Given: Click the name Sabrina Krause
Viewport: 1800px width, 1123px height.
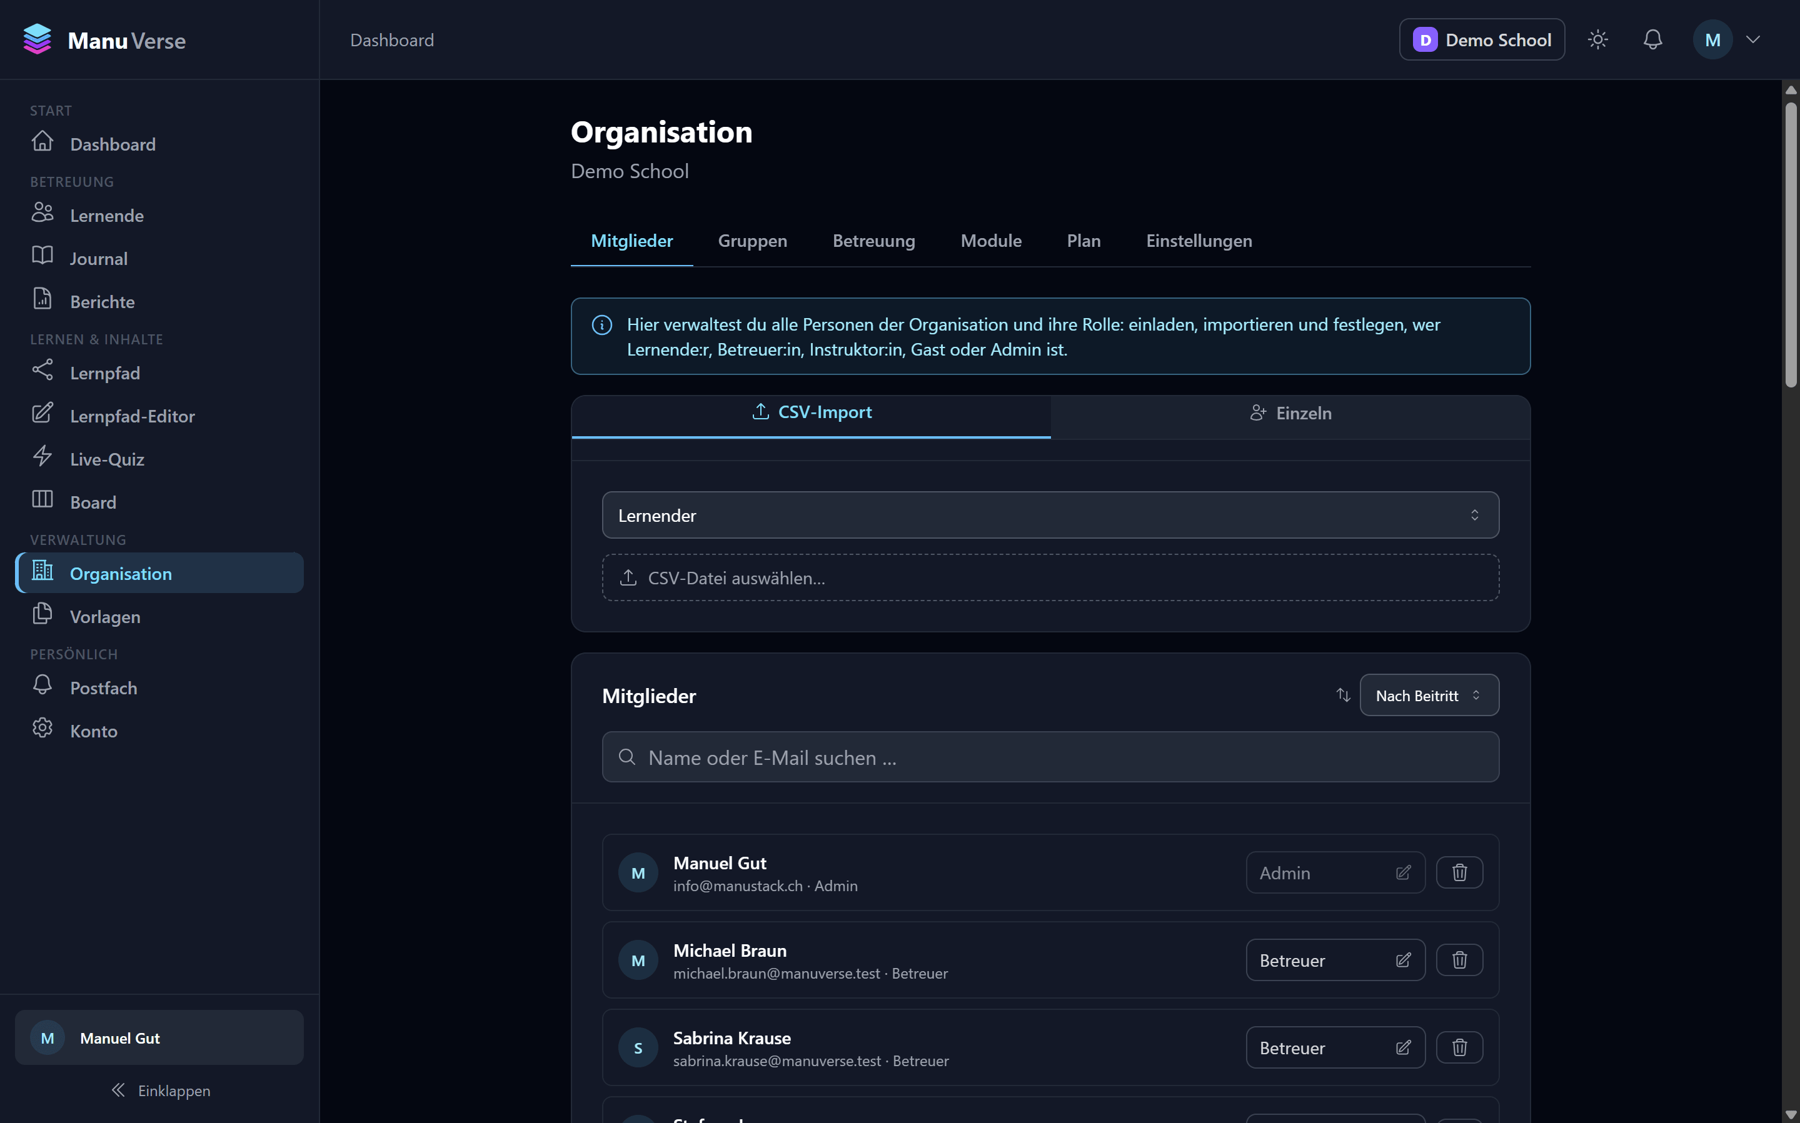Looking at the screenshot, I should [732, 1037].
